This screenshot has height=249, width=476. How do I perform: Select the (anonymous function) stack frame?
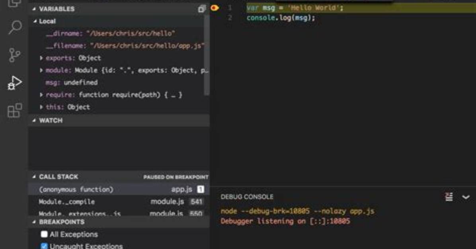119,190
